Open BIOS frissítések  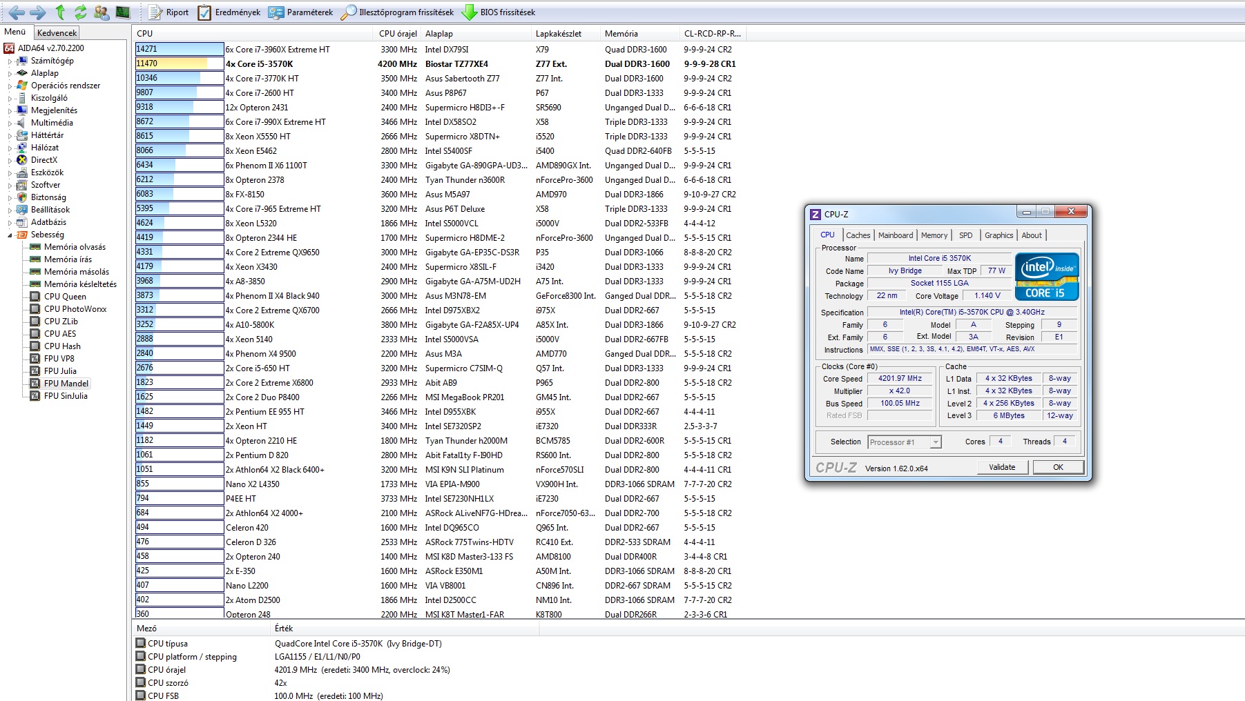499,12
